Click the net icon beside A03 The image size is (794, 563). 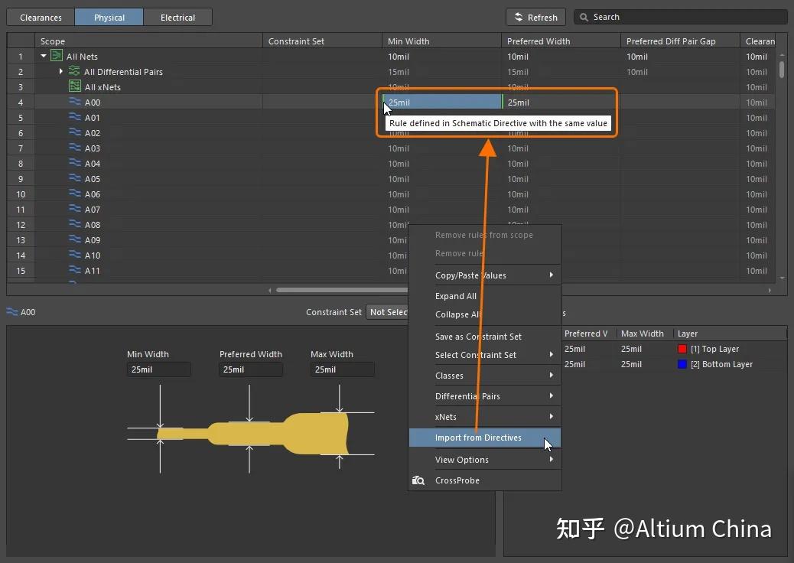pos(75,148)
